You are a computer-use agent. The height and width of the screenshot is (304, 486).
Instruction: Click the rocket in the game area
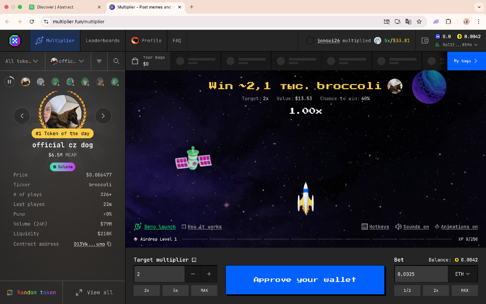pos(306,198)
